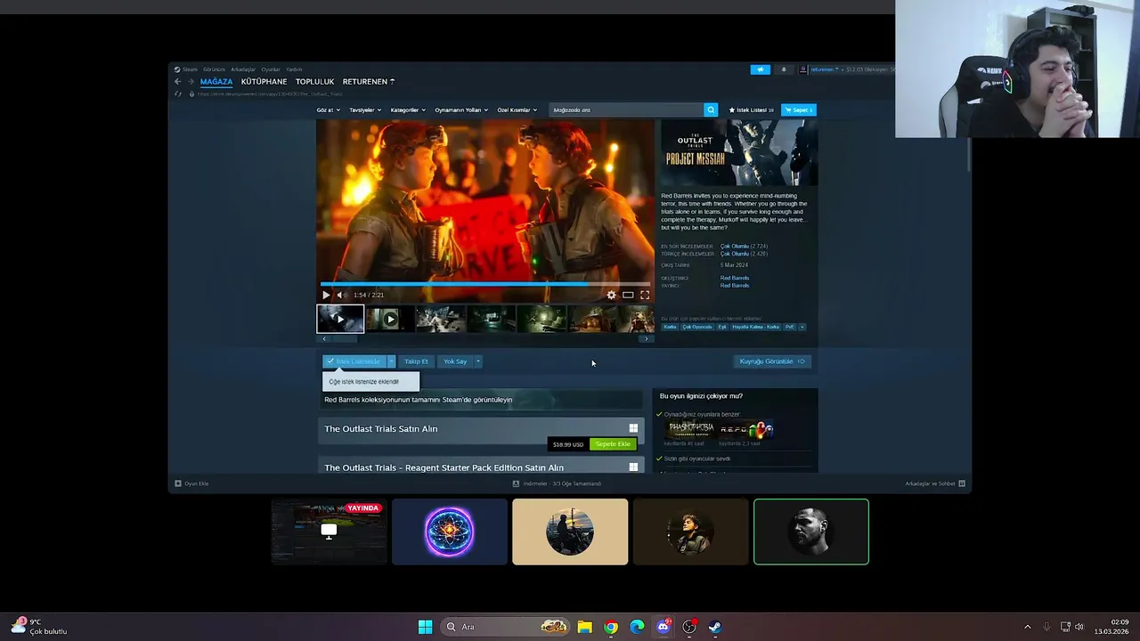Image resolution: width=1140 pixels, height=641 pixels.
Task: Open the Özel Kısımlar dropdown menu
Action: (x=517, y=110)
